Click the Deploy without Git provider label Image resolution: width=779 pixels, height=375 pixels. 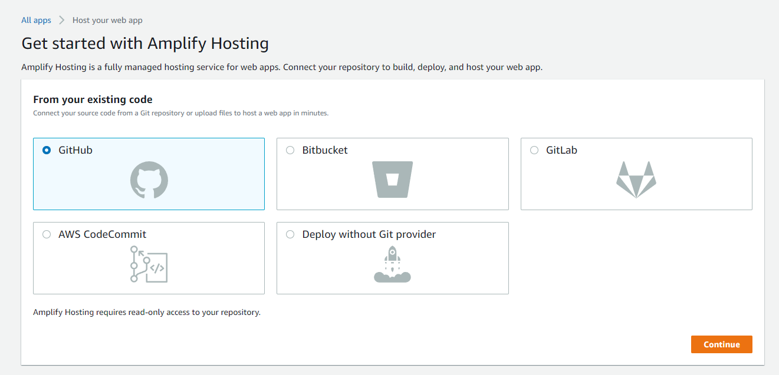pos(369,234)
